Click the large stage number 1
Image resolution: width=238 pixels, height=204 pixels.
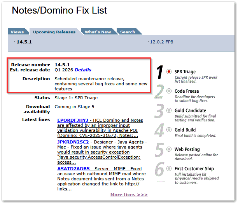160,72
